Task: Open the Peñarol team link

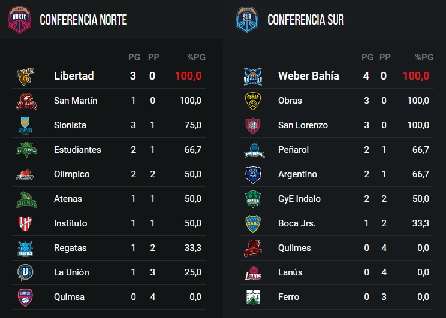Action: pyautogui.click(x=294, y=150)
